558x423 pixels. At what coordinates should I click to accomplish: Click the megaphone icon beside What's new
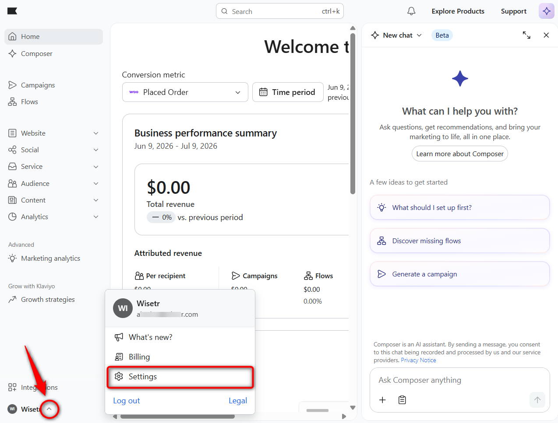click(119, 337)
